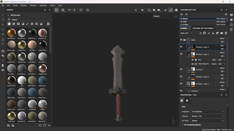Screen dimensions: 234x131
Task: Hide Fill layer 1 copy 1
Action: tap(181, 83)
